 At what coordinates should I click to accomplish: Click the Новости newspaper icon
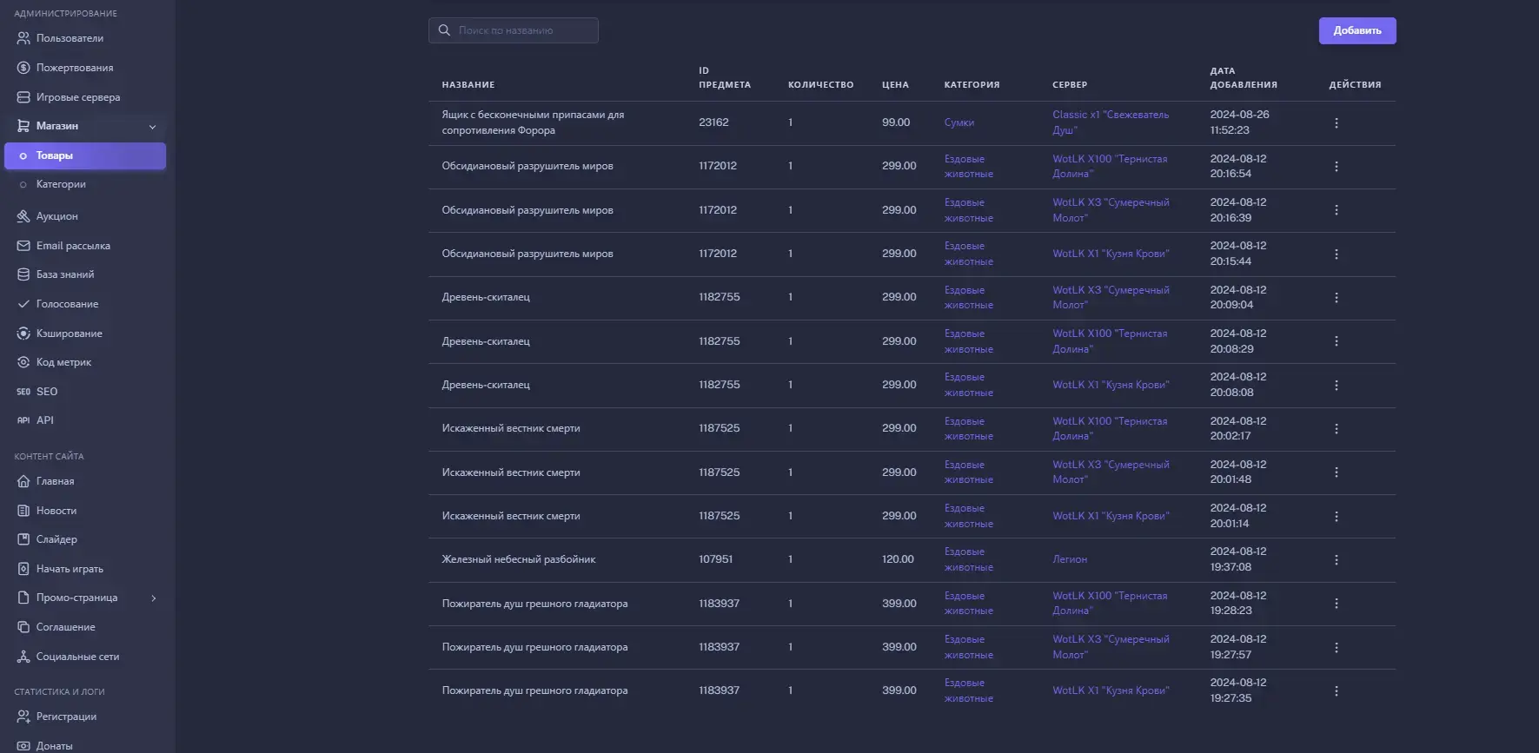tap(23, 511)
